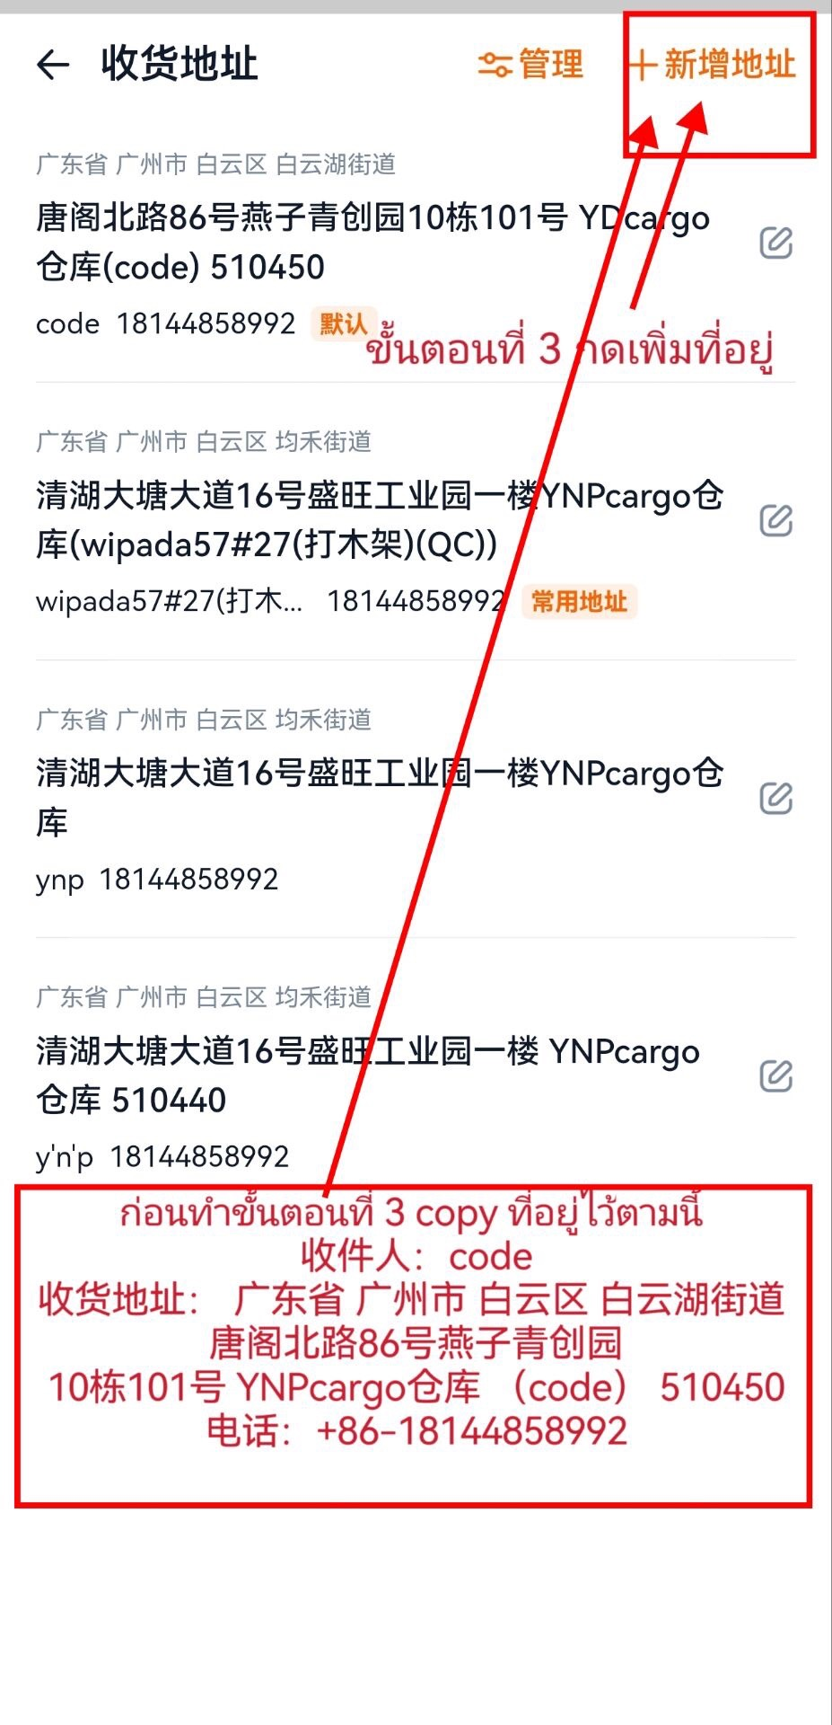Tap the sliders icon next to 管理
The height and width of the screenshot is (1725, 832).
click(495, 65)
